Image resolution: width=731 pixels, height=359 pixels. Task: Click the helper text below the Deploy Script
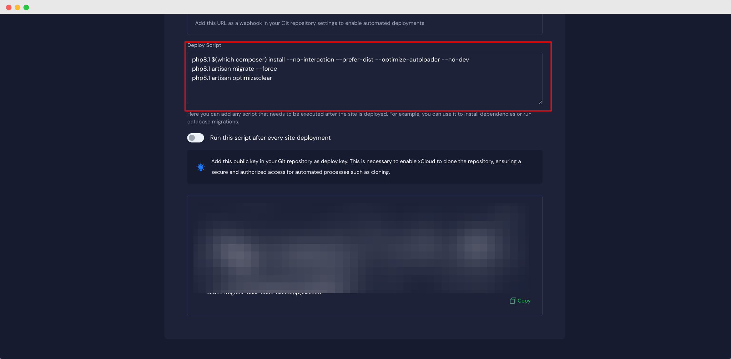tap(359, 118)
